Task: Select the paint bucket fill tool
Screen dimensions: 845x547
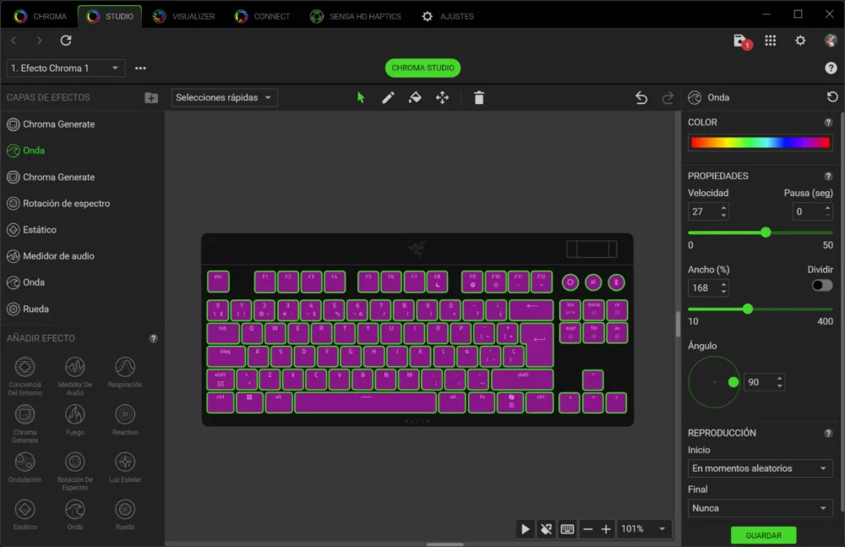Action: pyautogui.click(x=415, y=97)
